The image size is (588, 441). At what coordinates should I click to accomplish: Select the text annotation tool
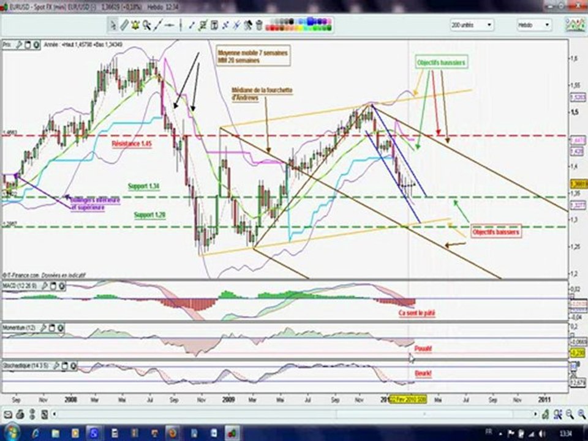pyautogui.click(x=214, y=25)
